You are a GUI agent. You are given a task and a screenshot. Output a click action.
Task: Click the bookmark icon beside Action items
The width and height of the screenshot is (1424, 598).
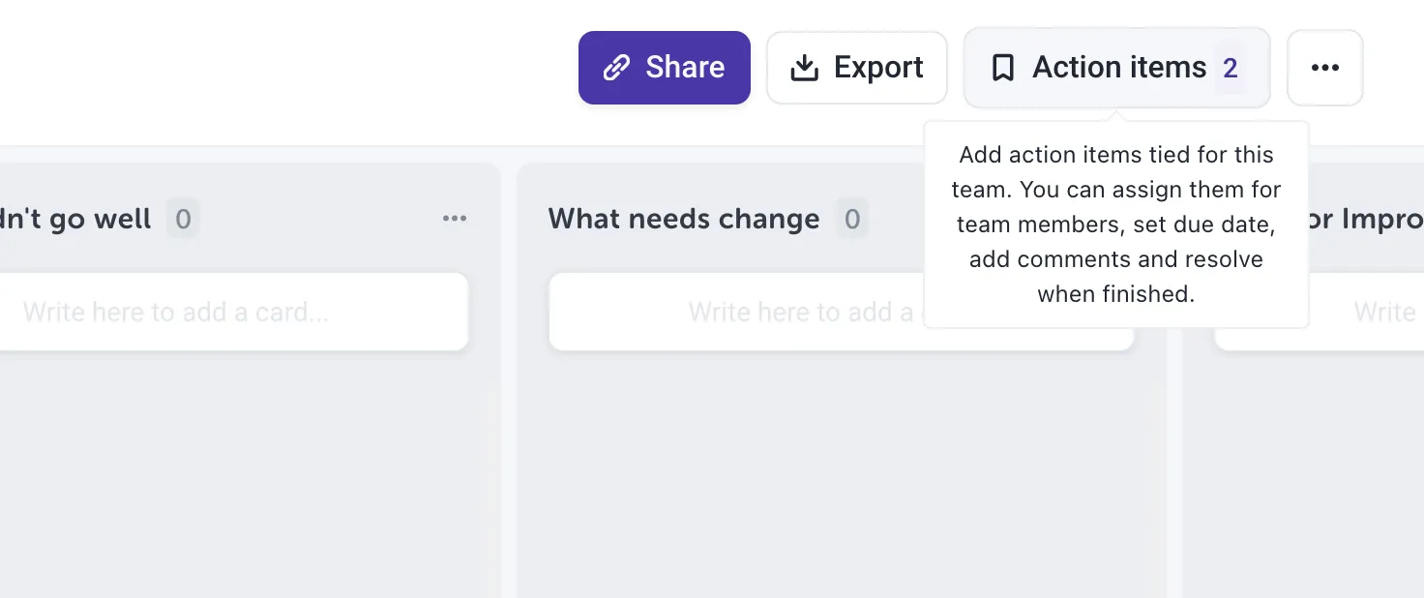click(1003, 68)
